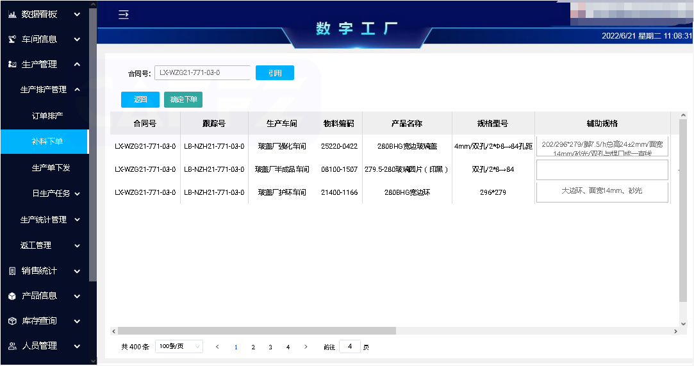This screenshot has width=694, height=366.
Task: Expand the 生产统计管理 submenu
Action: pyautogui.click(x=77, y=220)
